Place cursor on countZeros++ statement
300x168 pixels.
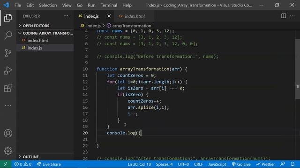pos(144,101)
